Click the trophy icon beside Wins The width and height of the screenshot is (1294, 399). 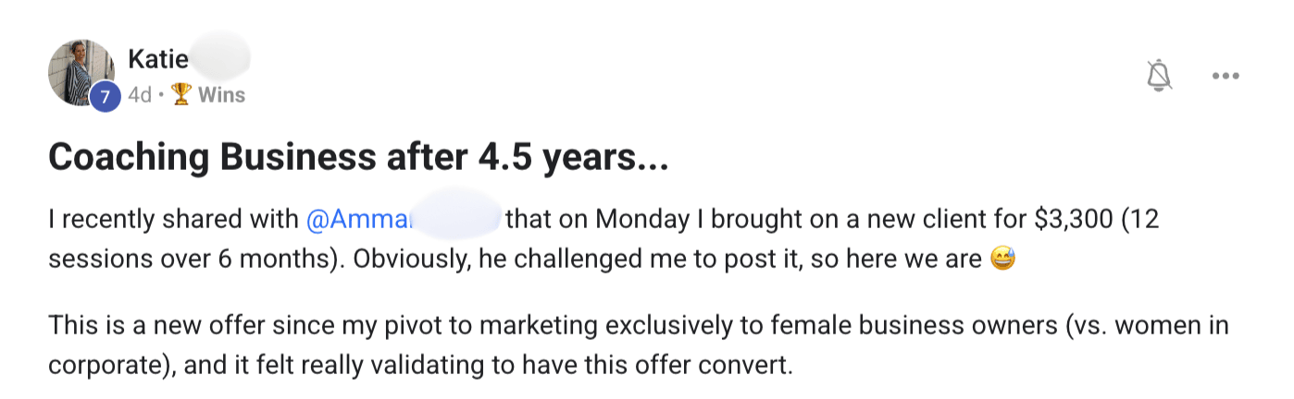[181, 95]
